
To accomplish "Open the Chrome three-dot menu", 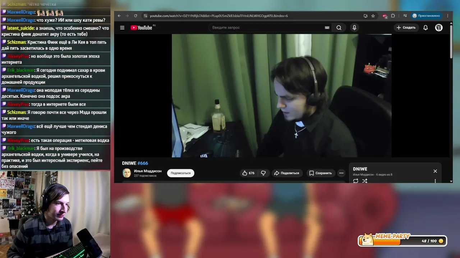I will tap(448, 16).
